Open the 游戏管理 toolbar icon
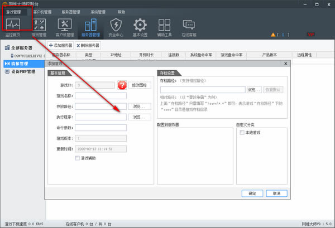Viewport: 335px width, 228px height. (39, 26)
